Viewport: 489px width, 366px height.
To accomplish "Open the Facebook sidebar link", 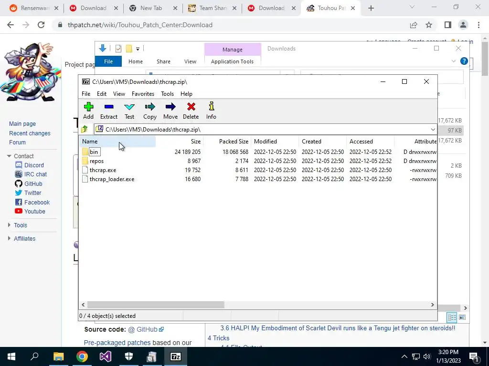I will pyautogui.click(x=37, y=202).
